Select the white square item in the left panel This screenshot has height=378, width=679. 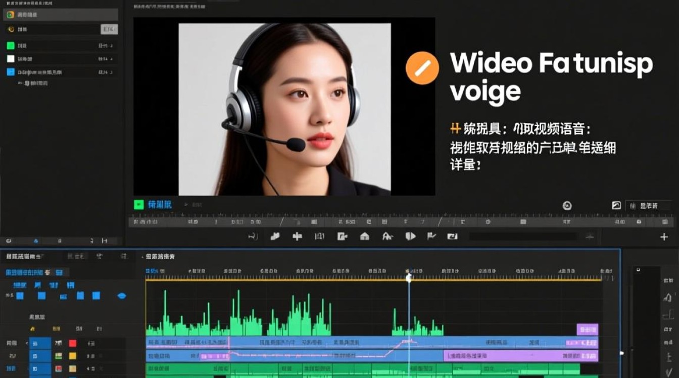click(11, 59)
